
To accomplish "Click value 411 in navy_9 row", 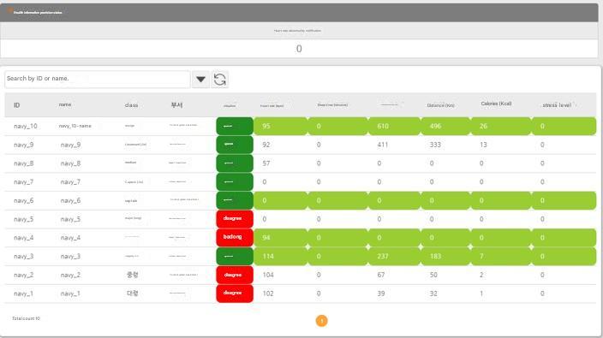I will [x=383, y=145].
